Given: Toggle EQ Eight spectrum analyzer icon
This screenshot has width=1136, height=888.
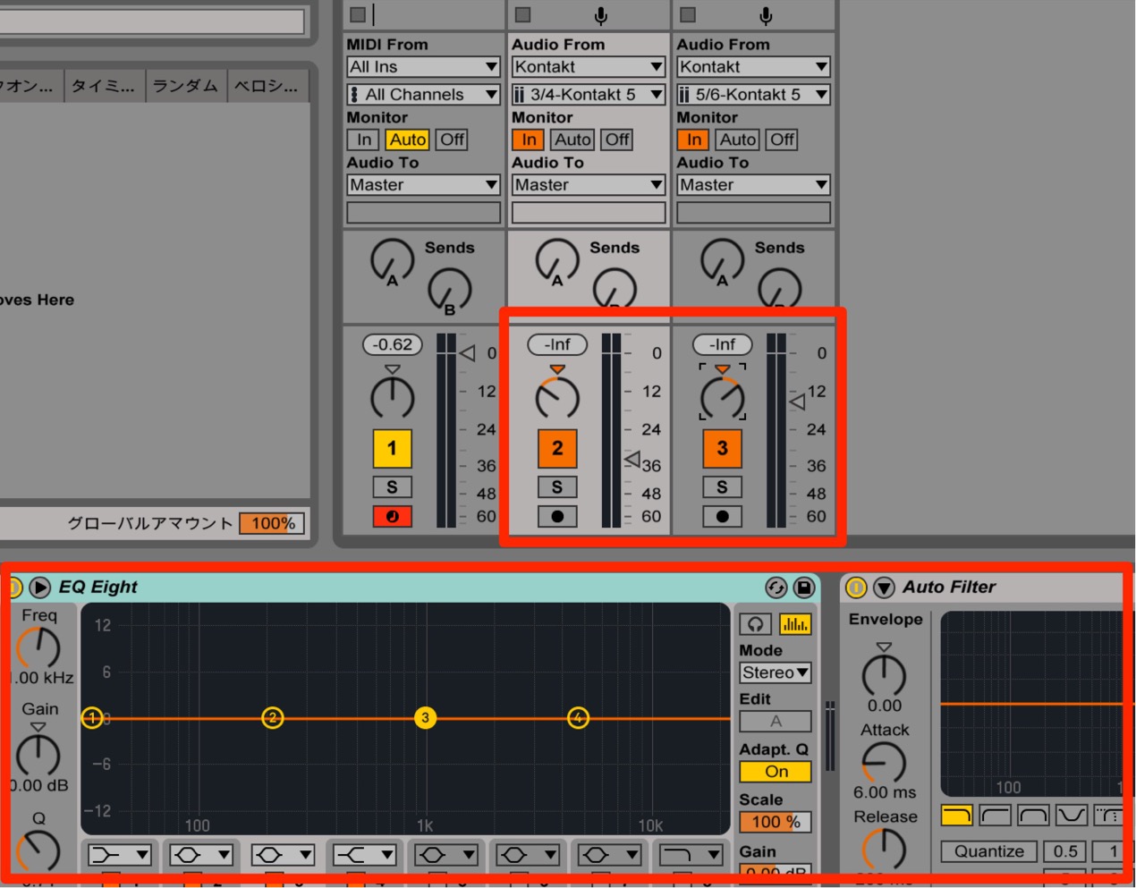Looking at the screenshot, I should (x=794, y=624).
